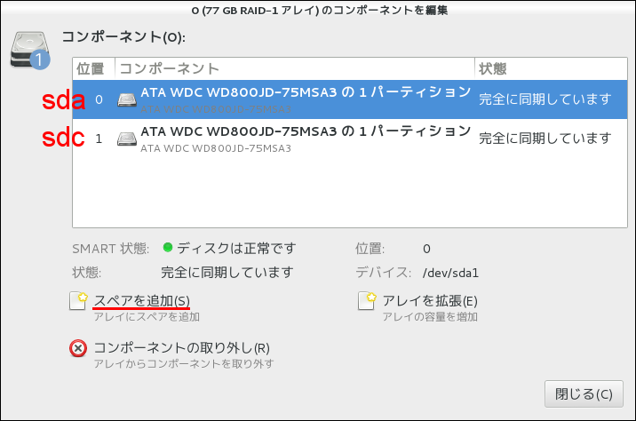636x421 pixels.
Task: Click the red X remove component icon
Action: click(x=78, y=348)
